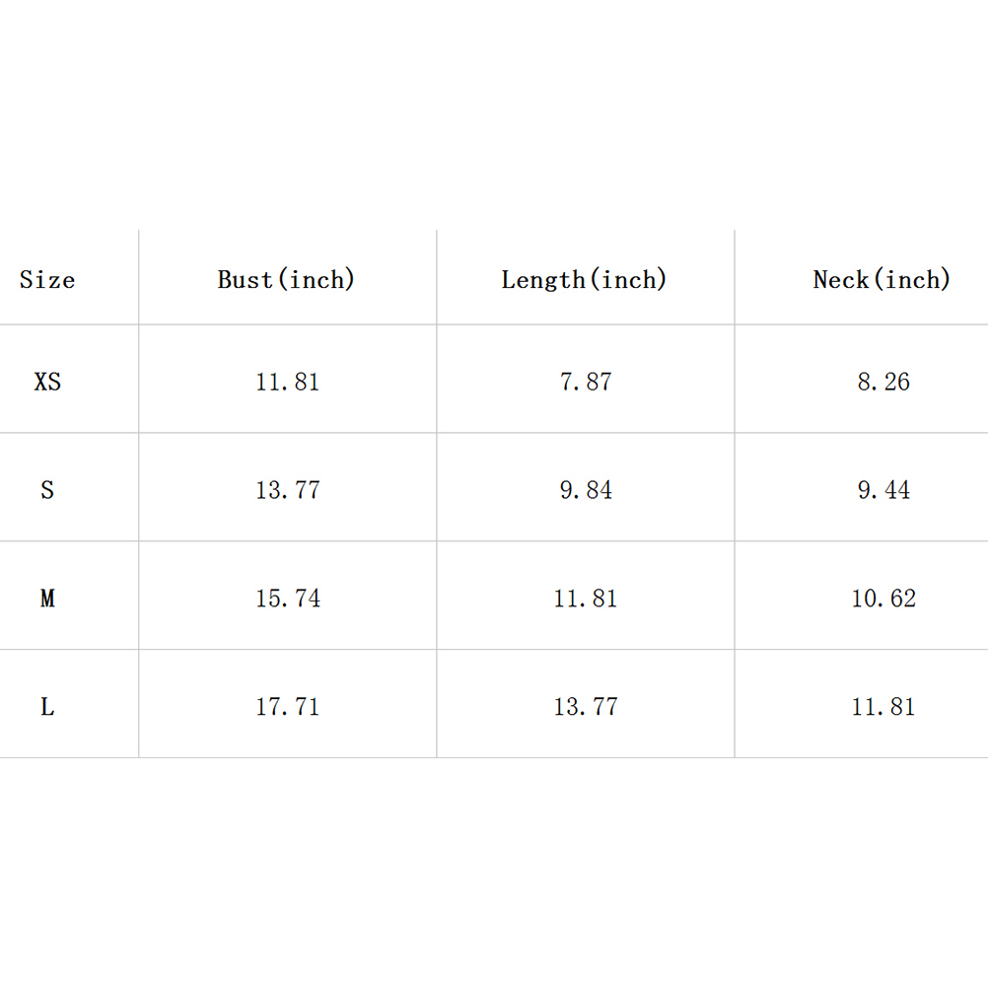Select the Bust(inch) column header
Image resolution: width=988 pixels, height=988 pixels.
tap(286, 280)
